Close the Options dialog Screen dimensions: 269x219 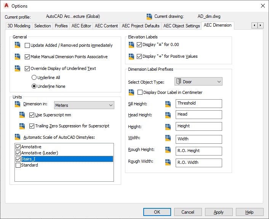click(263, 6)
